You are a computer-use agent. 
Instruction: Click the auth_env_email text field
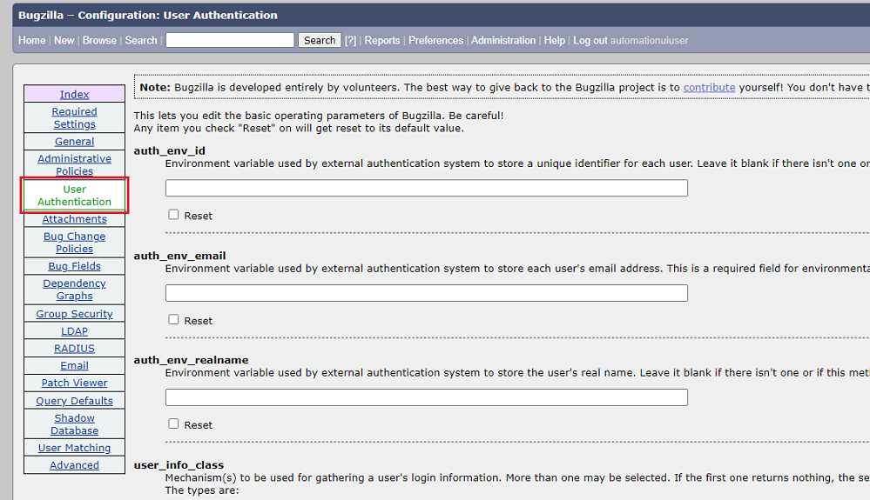coord(426,293)
